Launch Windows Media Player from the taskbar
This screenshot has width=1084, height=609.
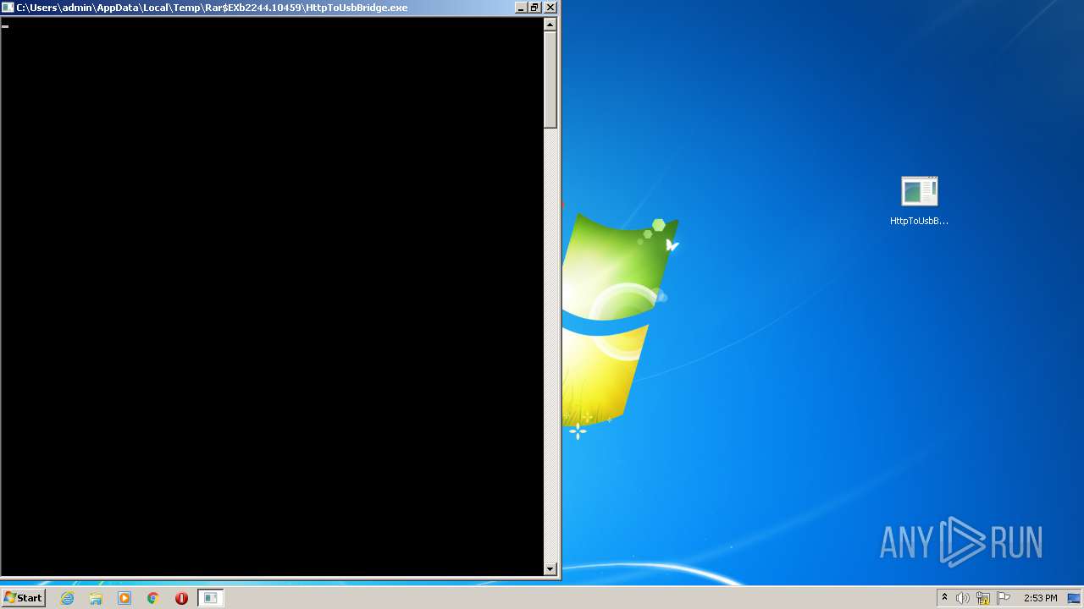point(124,598)
